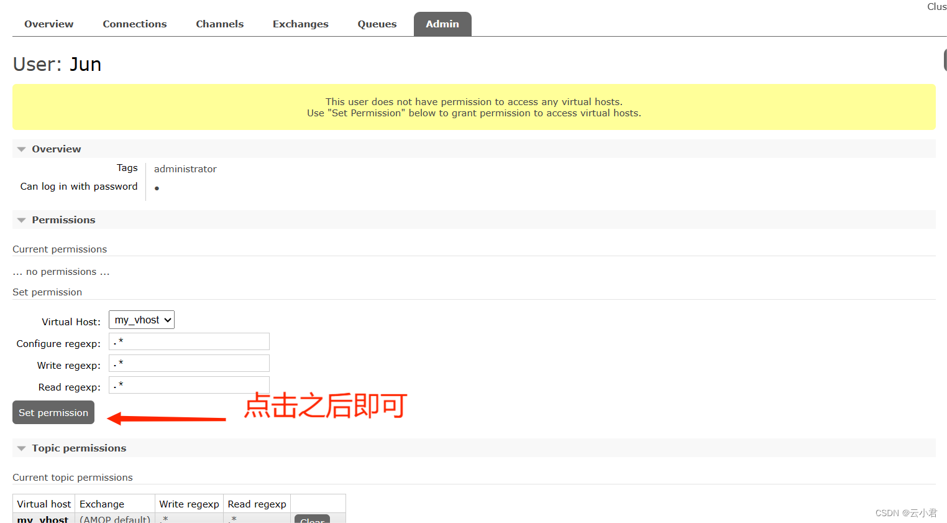Go to the Channels tab
Screen dimensions: 947x523
tap(219, 24)
